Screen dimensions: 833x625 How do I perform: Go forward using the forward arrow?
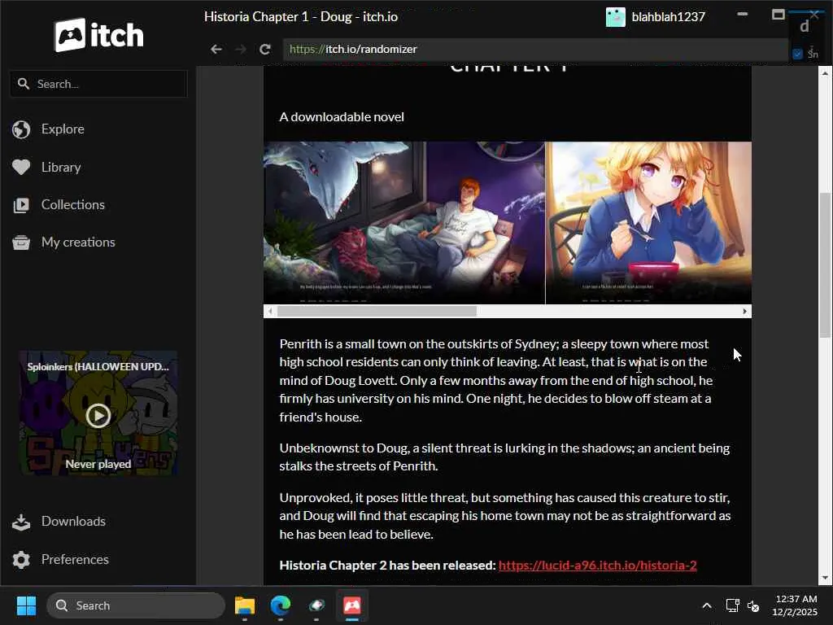tap(241, 50)
